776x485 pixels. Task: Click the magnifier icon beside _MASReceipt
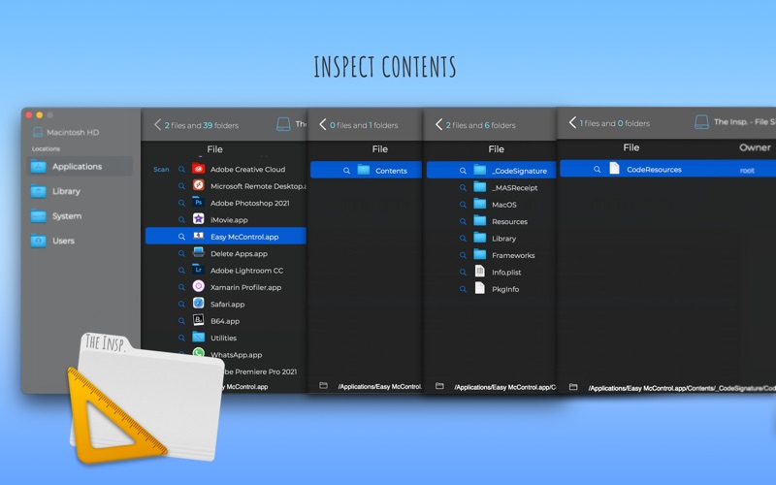point(463,187)
